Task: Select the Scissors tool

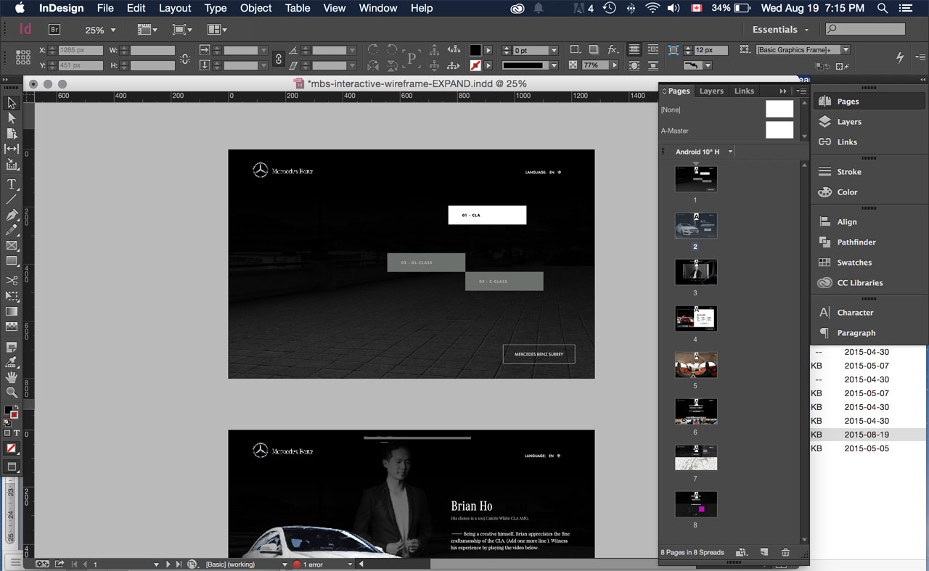Action: point(12,280)
